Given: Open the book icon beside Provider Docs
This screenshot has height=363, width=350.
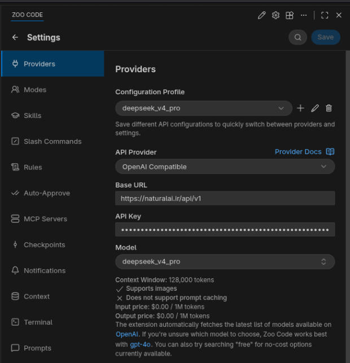Looking at the screenshot, I should [330, 152].
